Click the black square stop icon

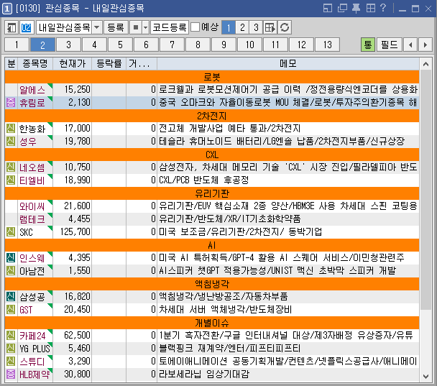tap(136, 27)
